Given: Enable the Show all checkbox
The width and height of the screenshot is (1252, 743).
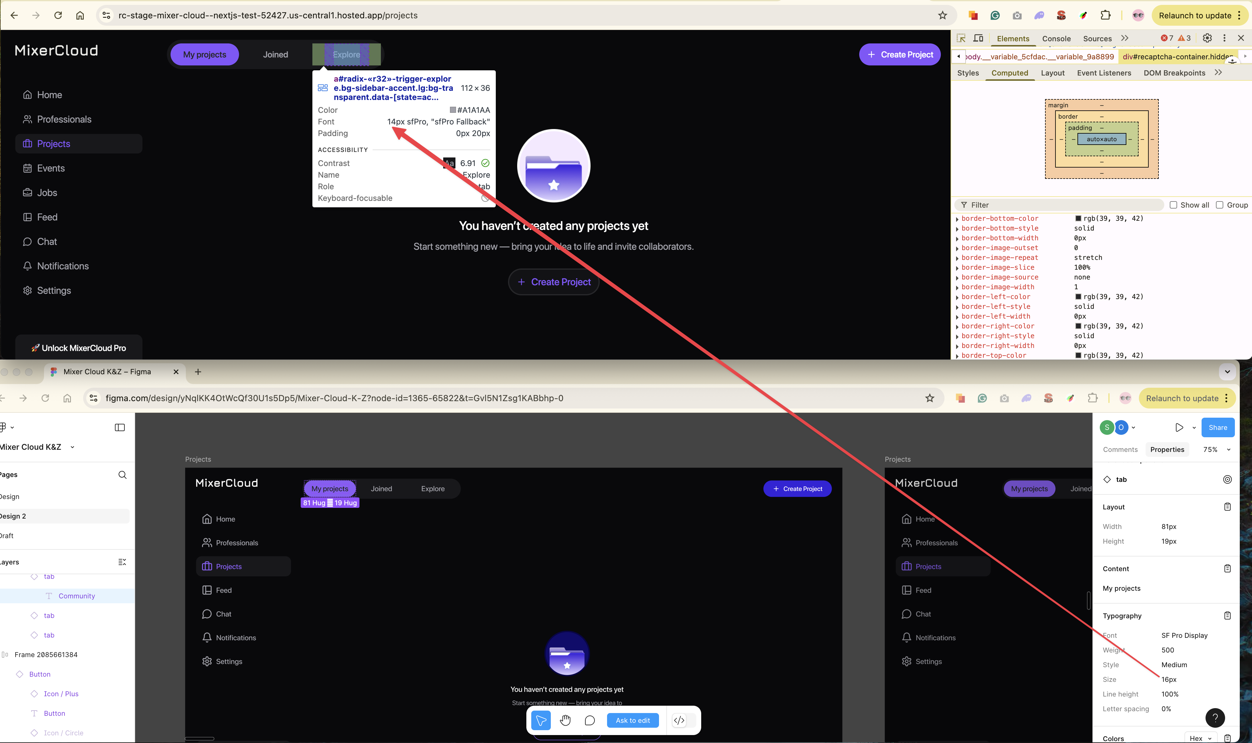Looking at the screenshot, I should coord(1173,205).
